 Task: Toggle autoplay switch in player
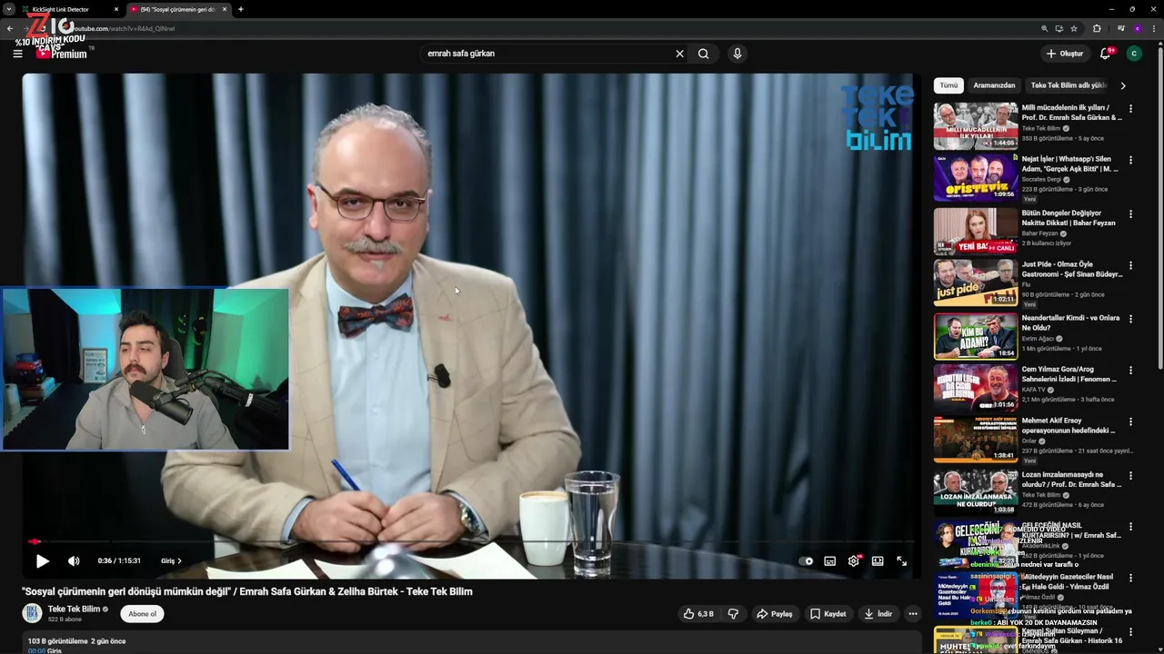(x=807, y=561)
